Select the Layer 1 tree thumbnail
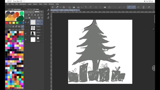 pos(33,34)
